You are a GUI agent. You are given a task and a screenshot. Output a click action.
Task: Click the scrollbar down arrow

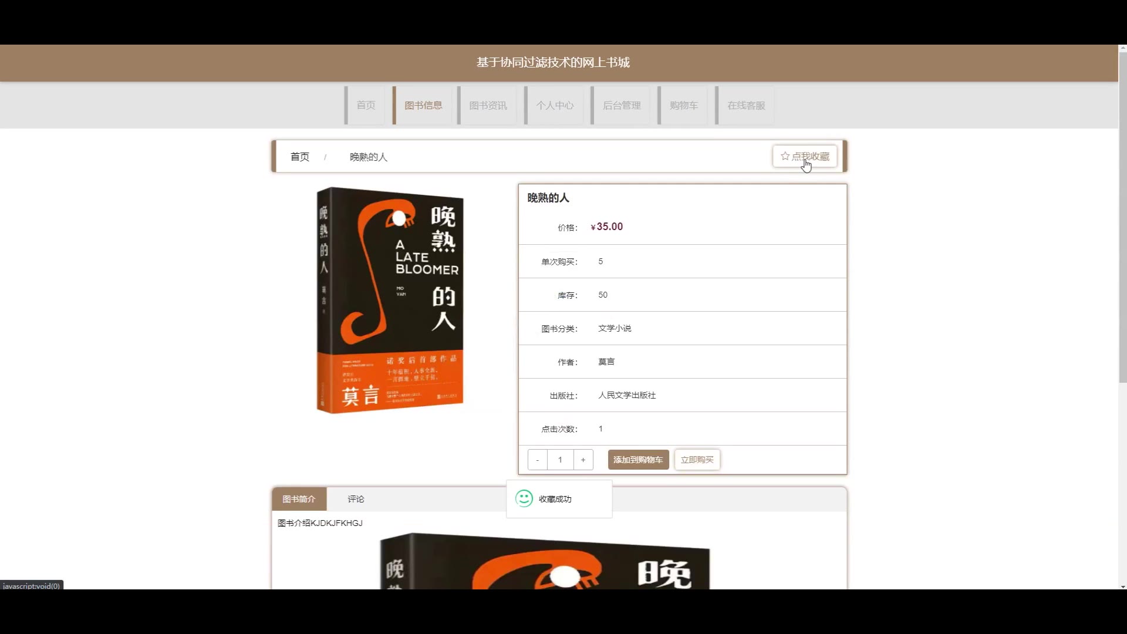(1122, 586)
